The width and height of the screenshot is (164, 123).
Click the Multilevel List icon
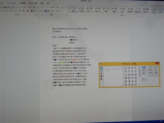(x=46, y=7)
